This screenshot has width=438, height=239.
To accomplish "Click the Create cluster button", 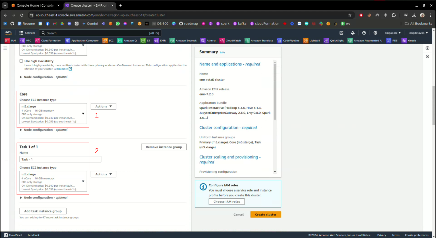I will tap(265, 215).
